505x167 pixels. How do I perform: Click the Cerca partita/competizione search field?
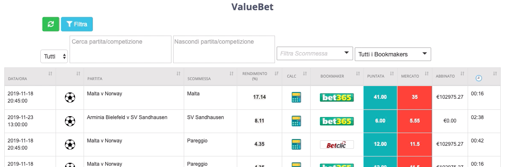click(121, 49)
